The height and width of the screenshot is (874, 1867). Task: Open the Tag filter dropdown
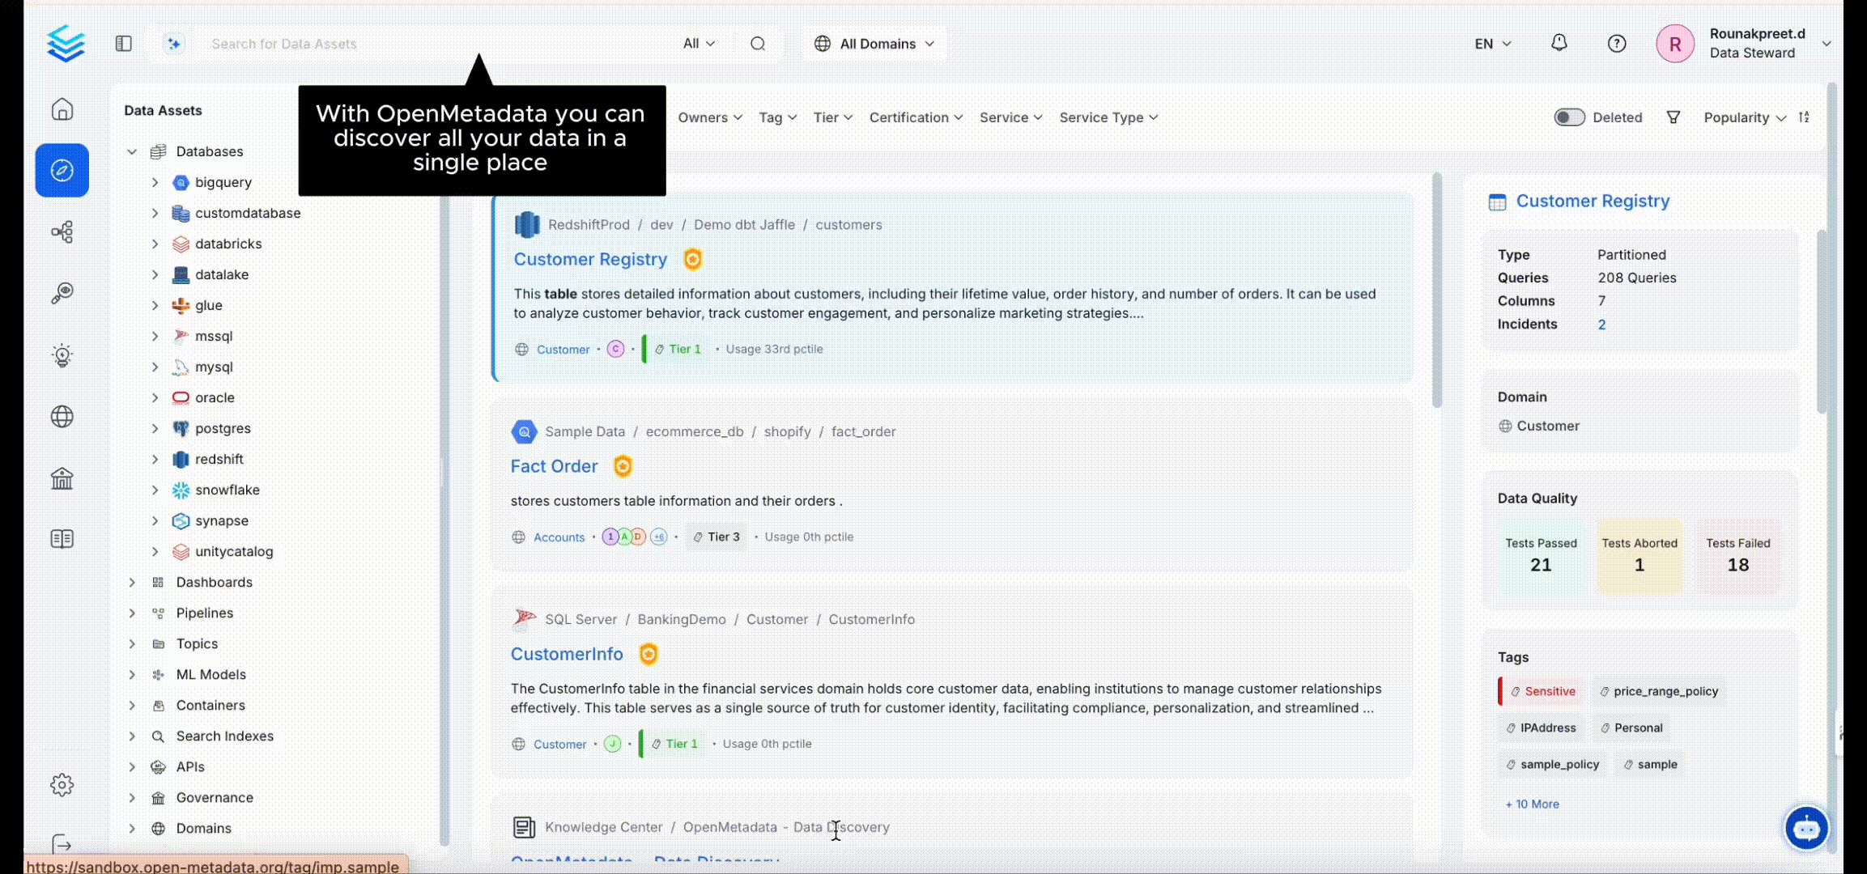click(778, 117)
